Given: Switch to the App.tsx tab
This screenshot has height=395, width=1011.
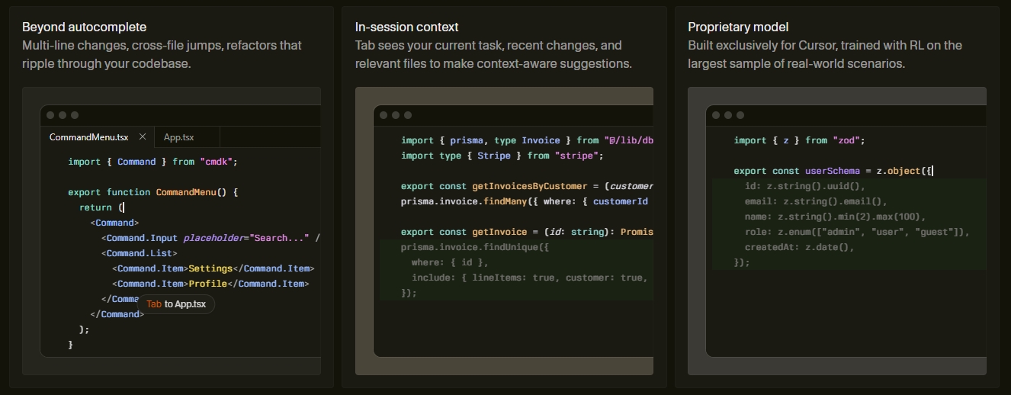Looking at the screenshot, I should (x=179, y=137).
